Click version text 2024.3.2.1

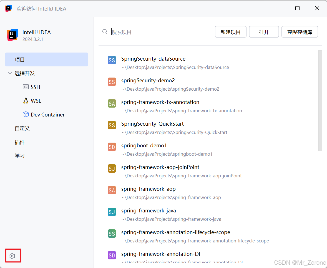(33, 39)
